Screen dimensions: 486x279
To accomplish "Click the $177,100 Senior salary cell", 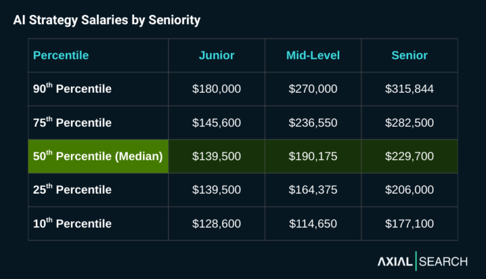I will point(409,223).
